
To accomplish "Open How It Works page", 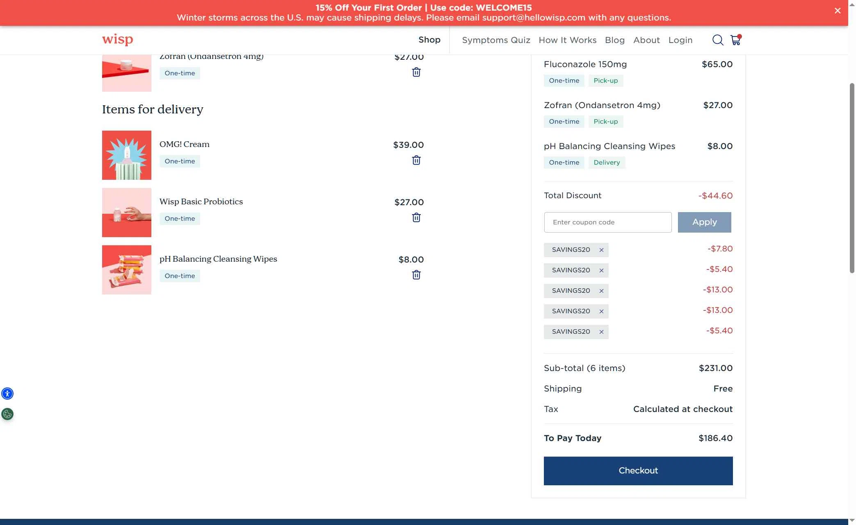I will pyautogui.click(x=567, y=40).
